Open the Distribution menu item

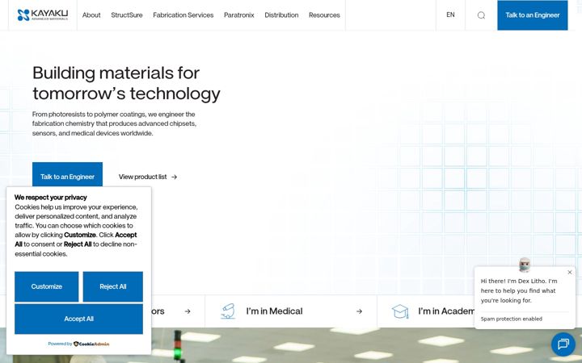(281, 15)
